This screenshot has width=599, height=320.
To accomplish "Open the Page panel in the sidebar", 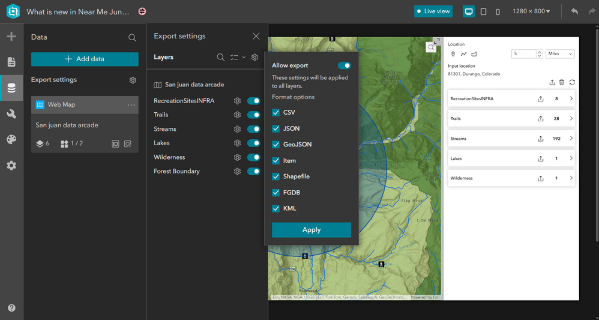I will [x=11, y=62].
